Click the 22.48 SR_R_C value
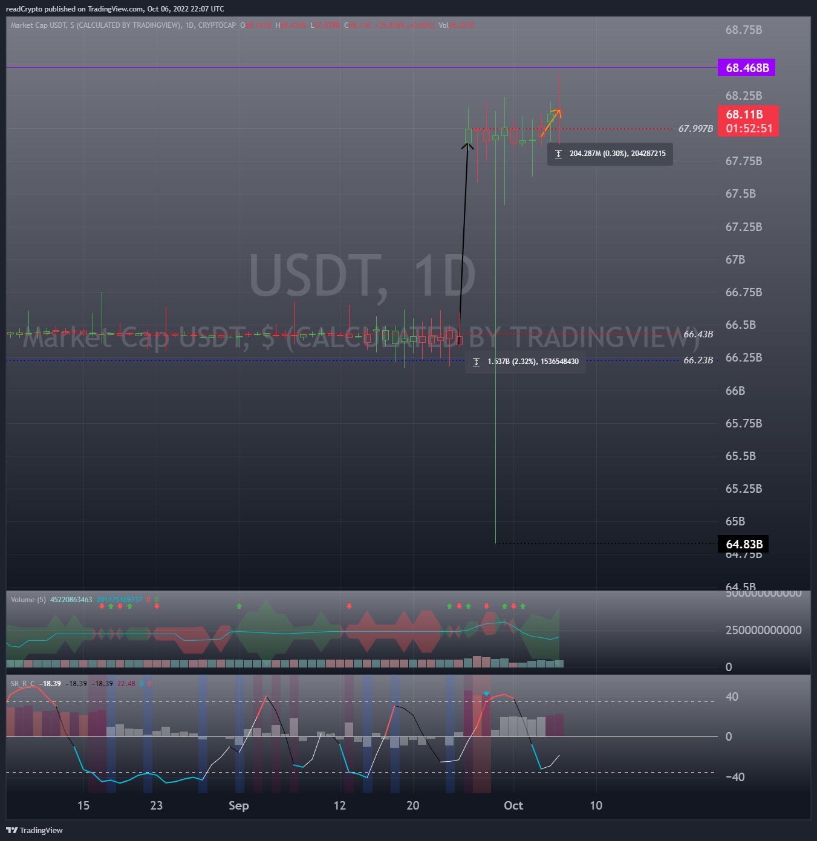Image resolution: width=817 pixels, height=841 pixels. coord(126,684)
